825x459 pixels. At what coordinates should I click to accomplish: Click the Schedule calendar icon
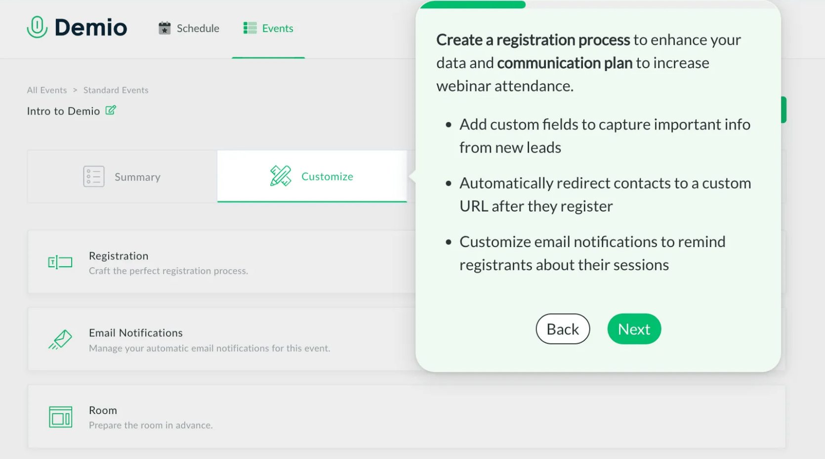[165, 28]
